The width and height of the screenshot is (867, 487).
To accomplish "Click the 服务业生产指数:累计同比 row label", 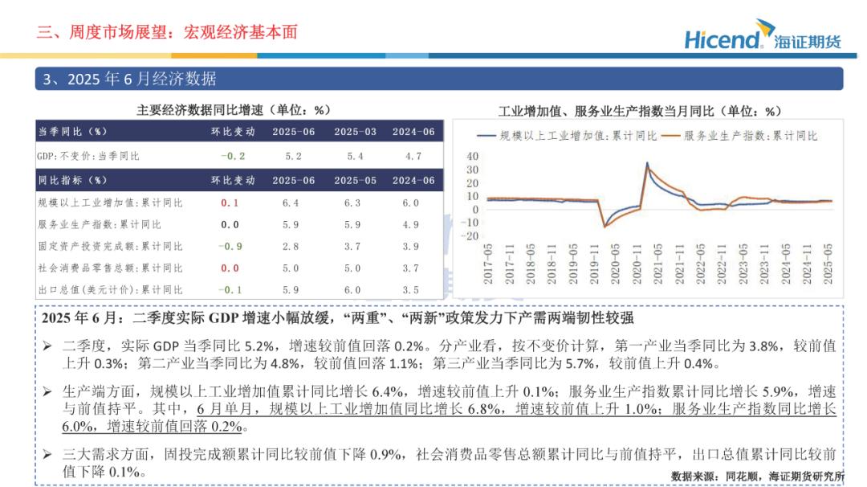I will [x=100, y=225].
